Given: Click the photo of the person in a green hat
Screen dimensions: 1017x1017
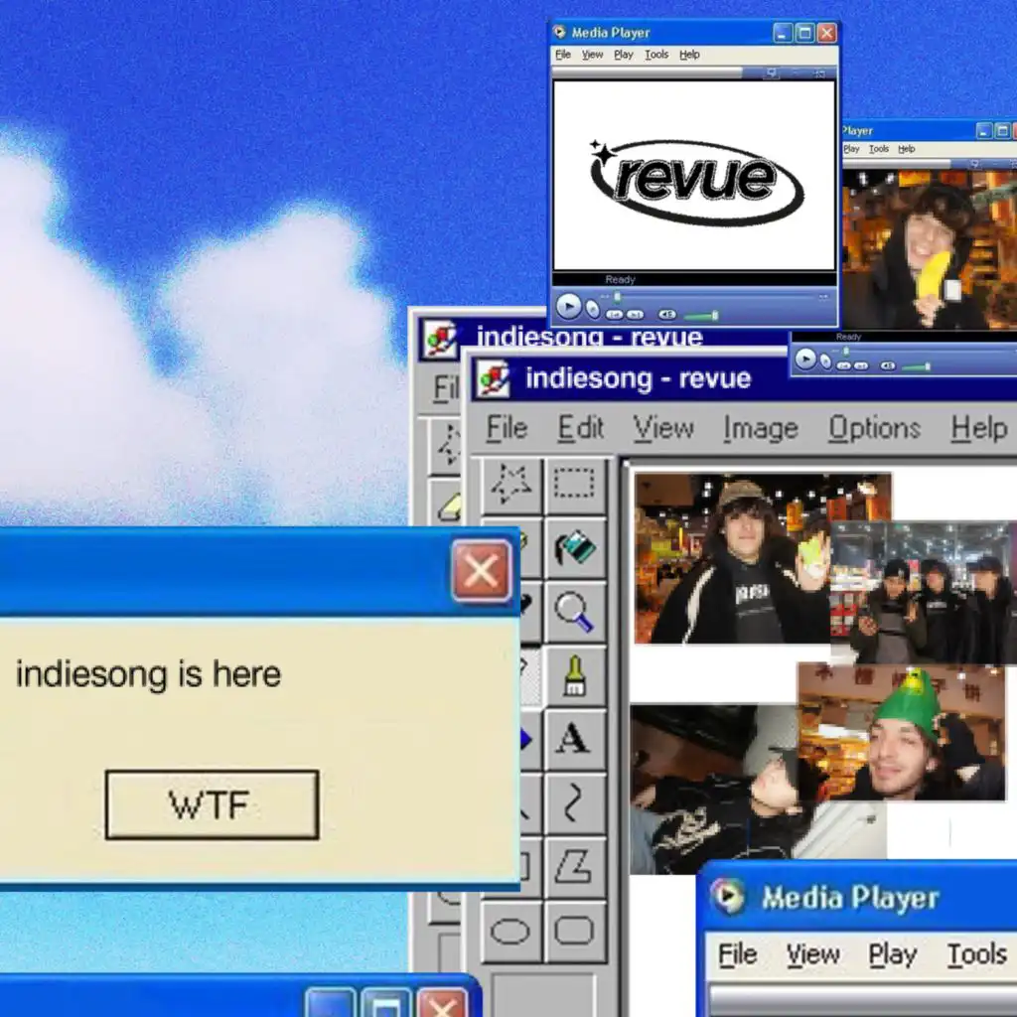Looking at the screenshot, I should [x=902, y=732].
